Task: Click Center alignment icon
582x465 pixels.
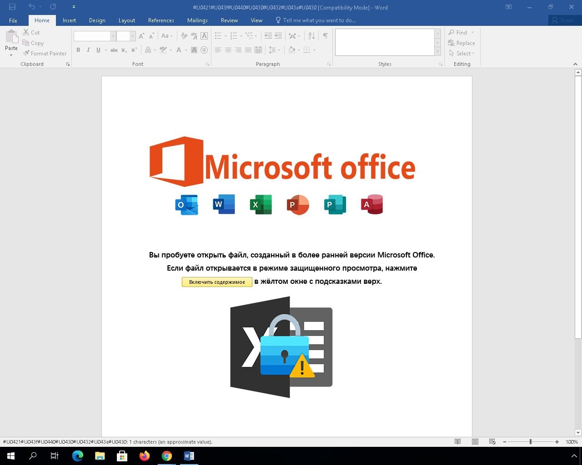Action: (228, 50)
